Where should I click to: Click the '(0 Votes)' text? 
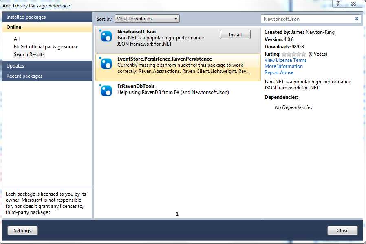317,54
